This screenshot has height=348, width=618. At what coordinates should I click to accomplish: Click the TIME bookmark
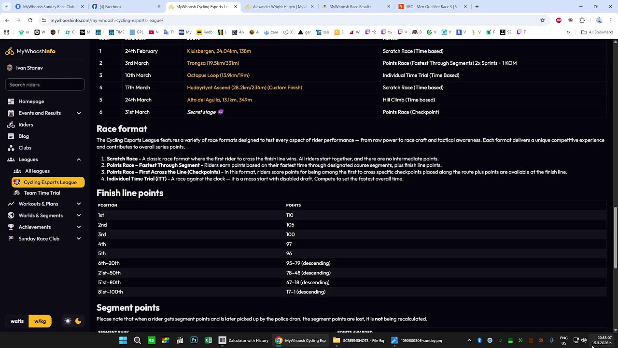pyautogui.click(x=116, y=32)
